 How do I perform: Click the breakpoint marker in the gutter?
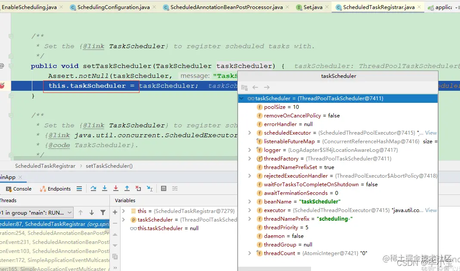click(2, 85)
